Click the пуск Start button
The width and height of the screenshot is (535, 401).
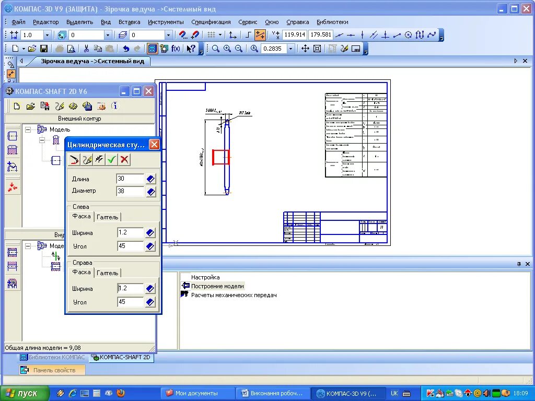(25, 393)
